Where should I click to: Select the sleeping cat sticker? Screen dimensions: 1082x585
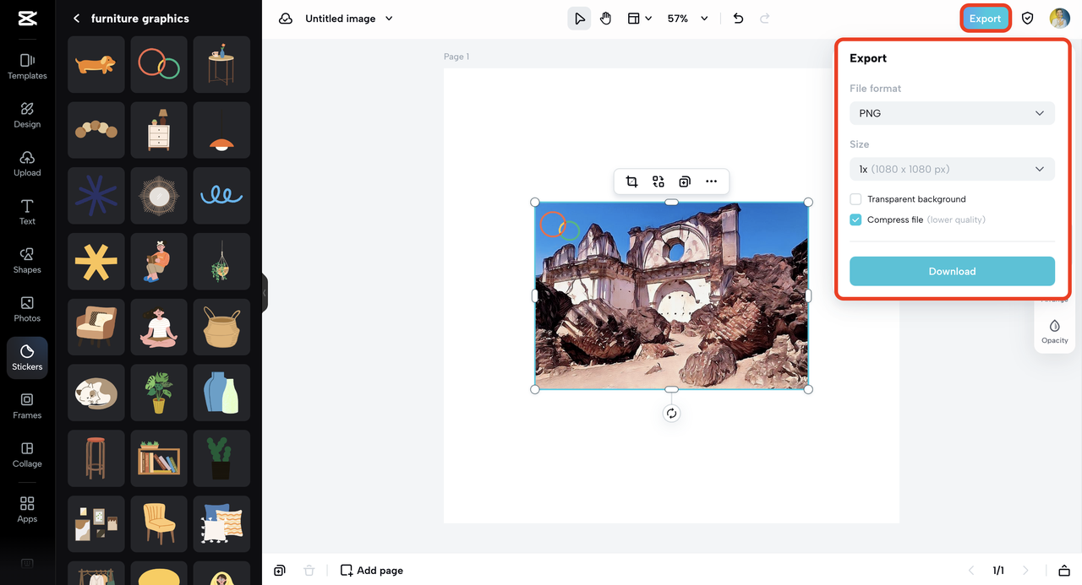[96, 393]
